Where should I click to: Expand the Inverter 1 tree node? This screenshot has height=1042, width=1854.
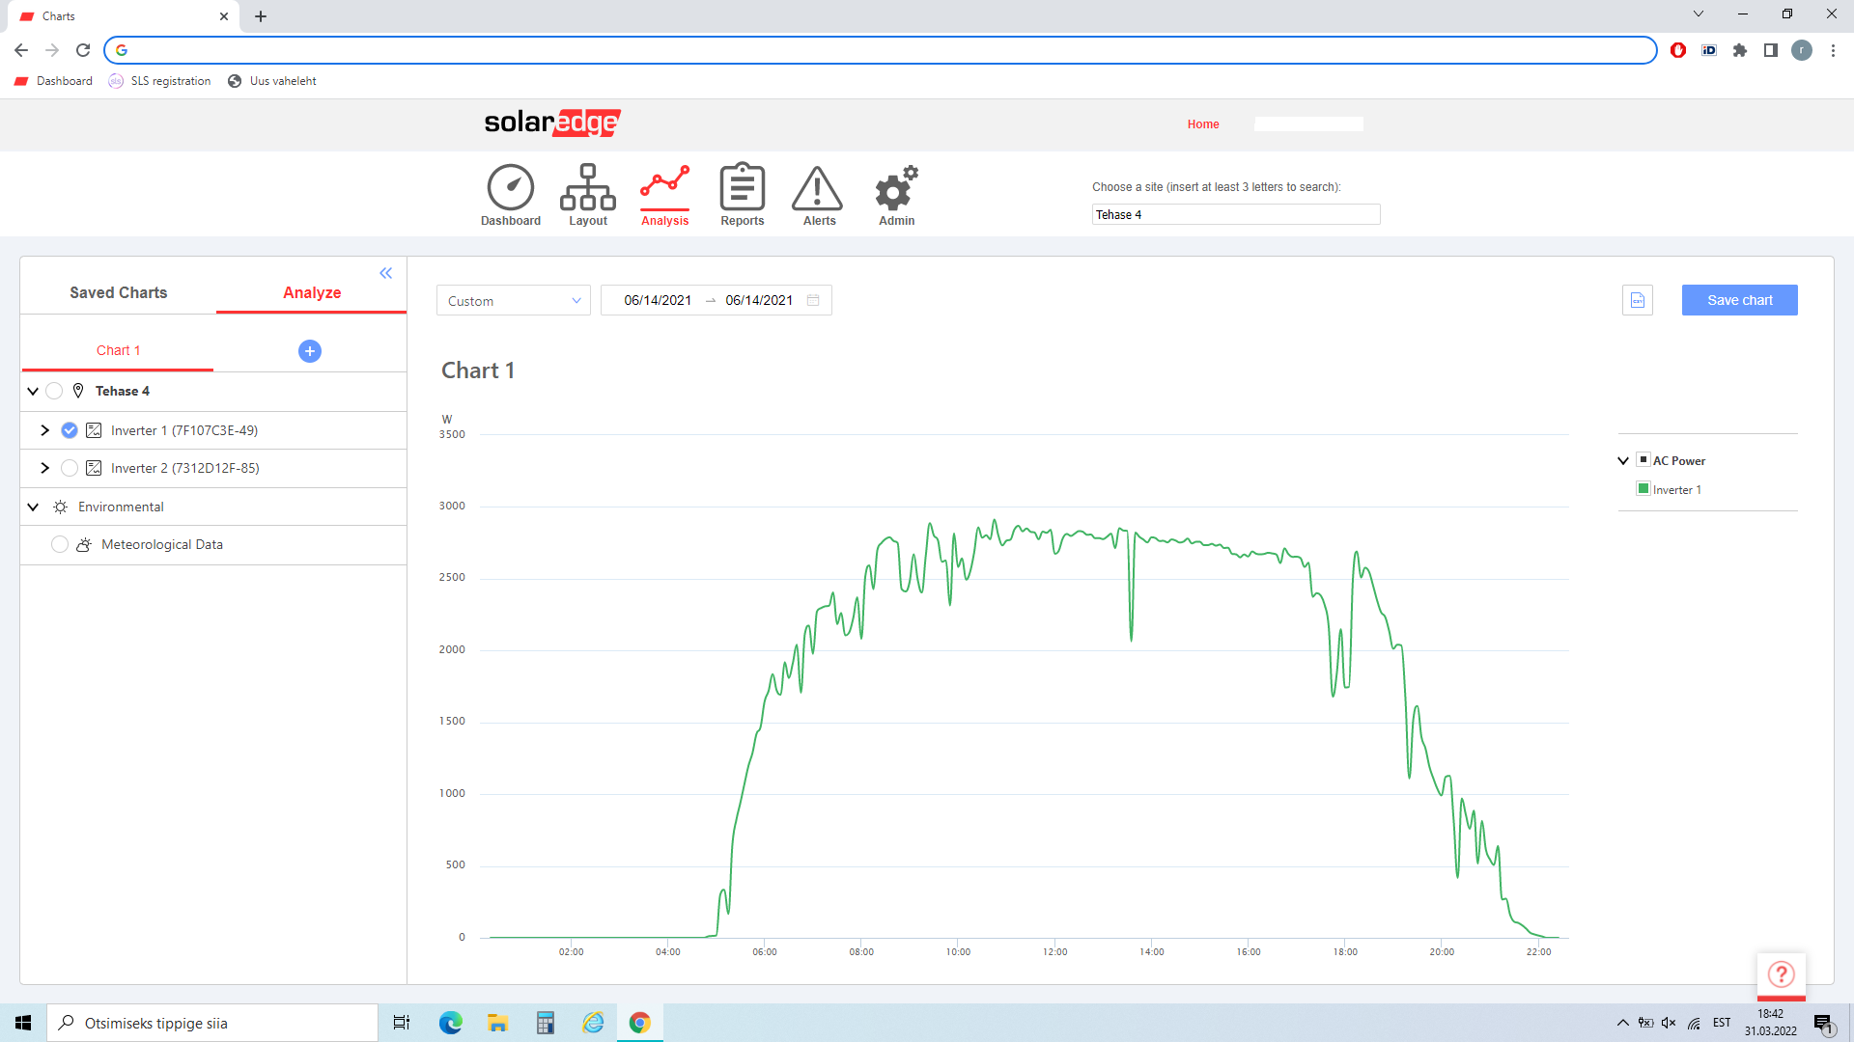[44, 430]
